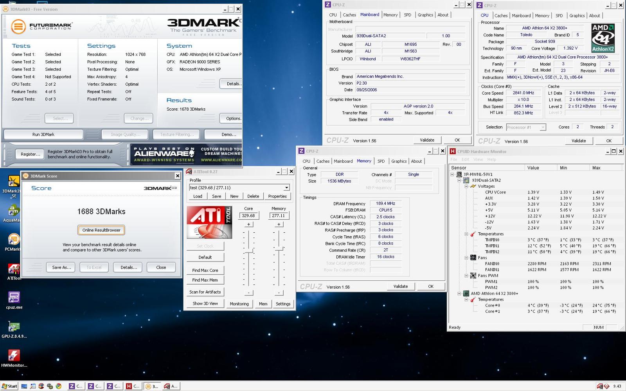This screenshot has width=626, height=391.
Task: Collapse the Fans node
Action: click(x=466, y=258)
